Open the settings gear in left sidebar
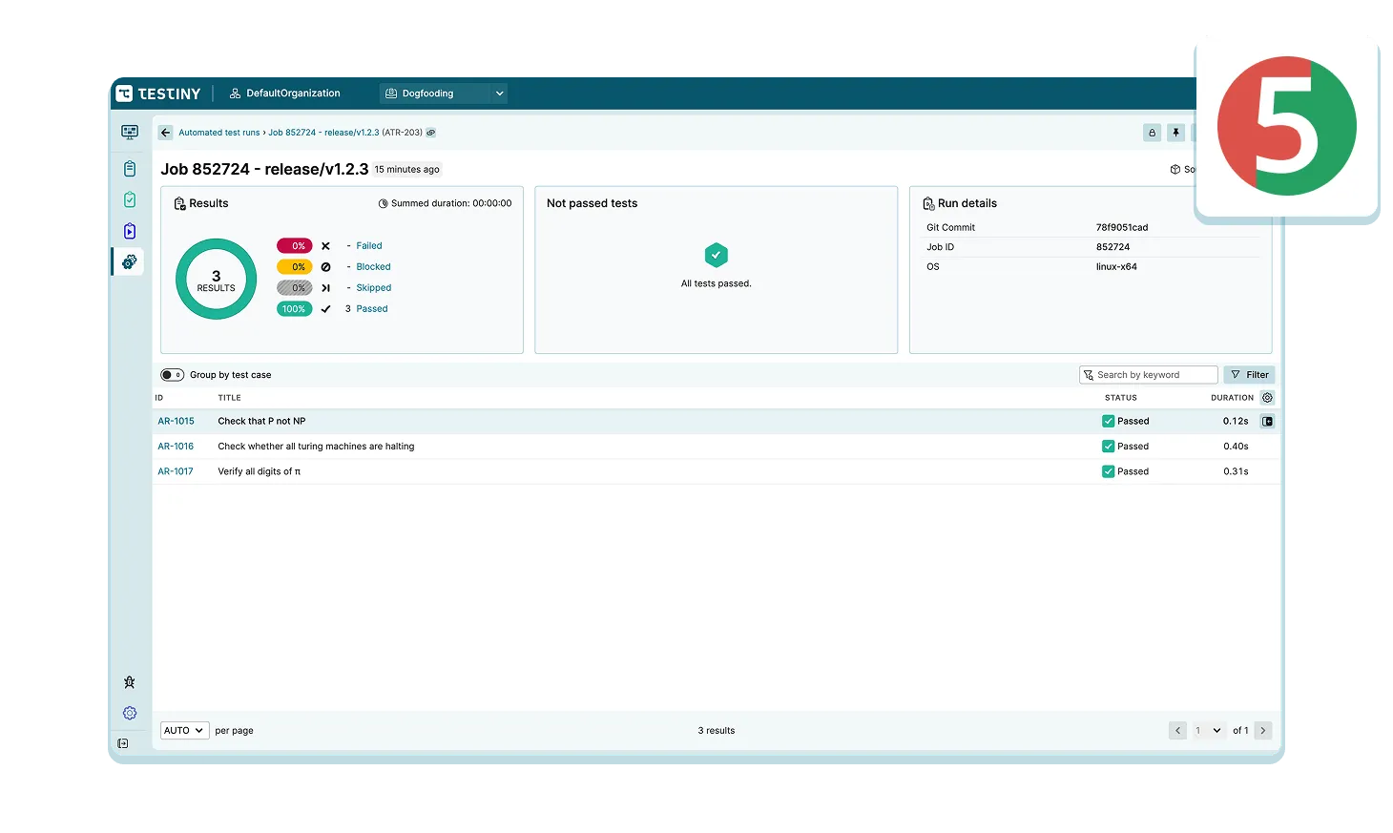Viewport: 1393px width, 833px height. (130, 713)
